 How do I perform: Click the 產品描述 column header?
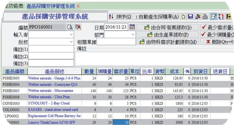(x=54, y=71)
